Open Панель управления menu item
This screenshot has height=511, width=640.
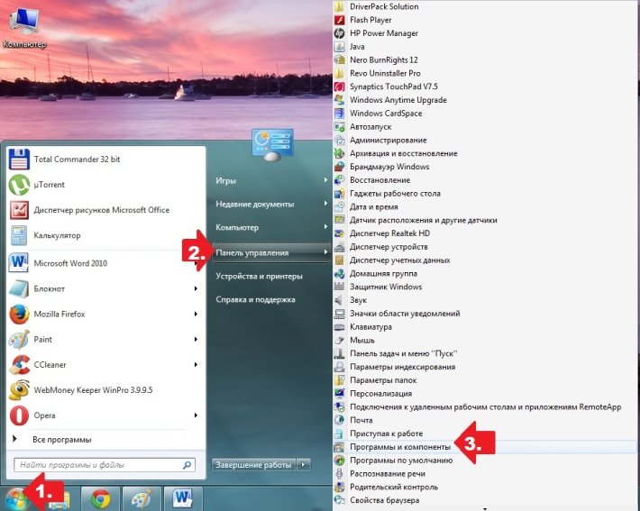click(x=271, y=252)
